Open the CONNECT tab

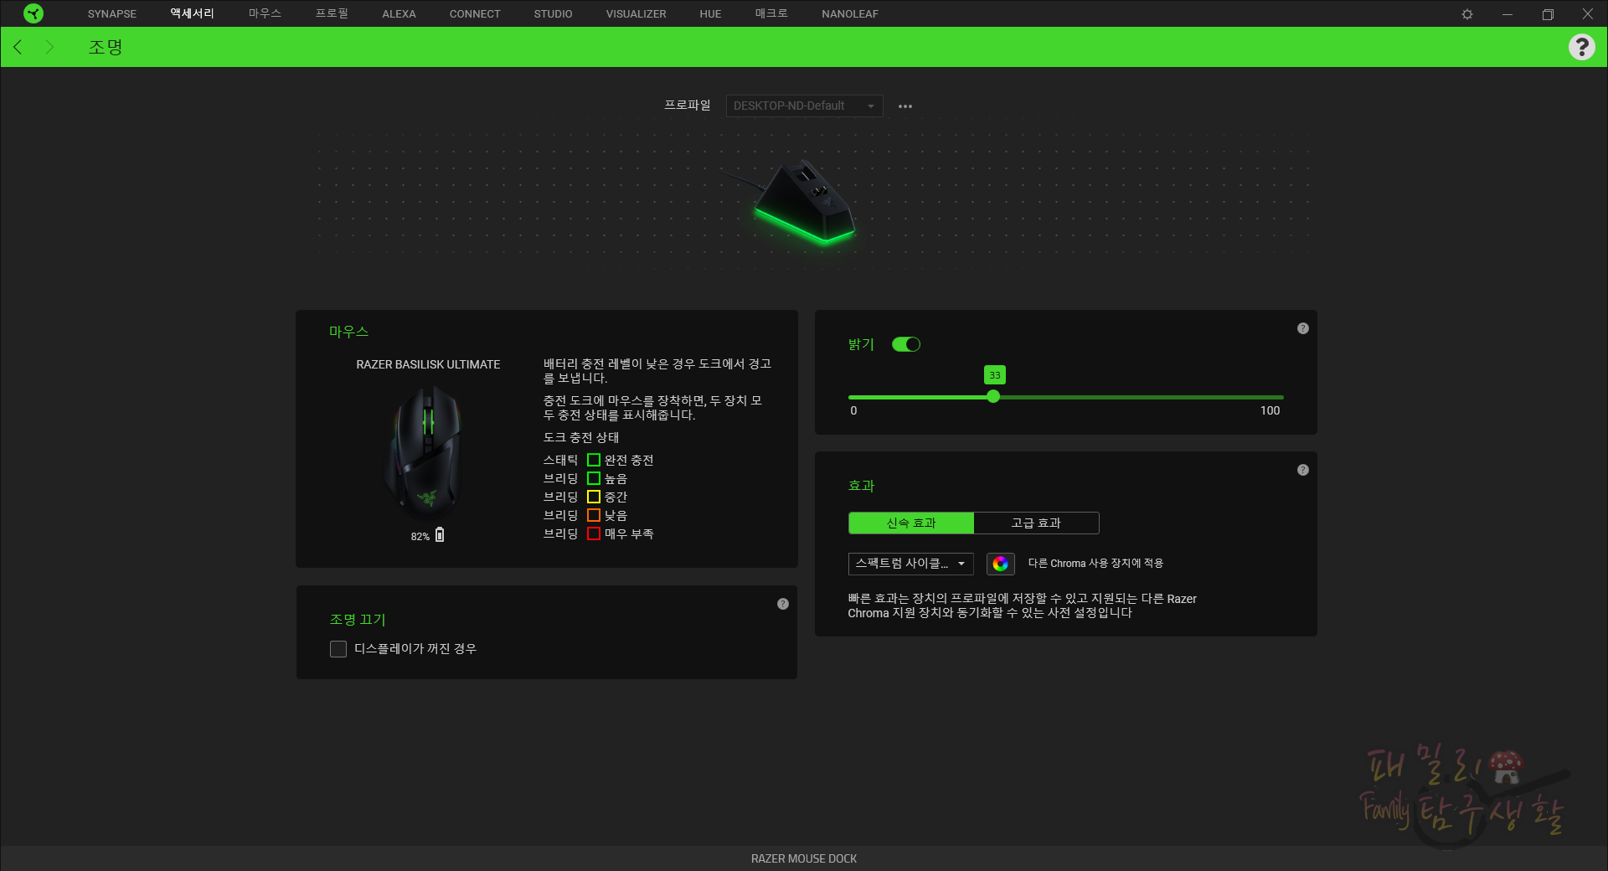pos(475,14)
